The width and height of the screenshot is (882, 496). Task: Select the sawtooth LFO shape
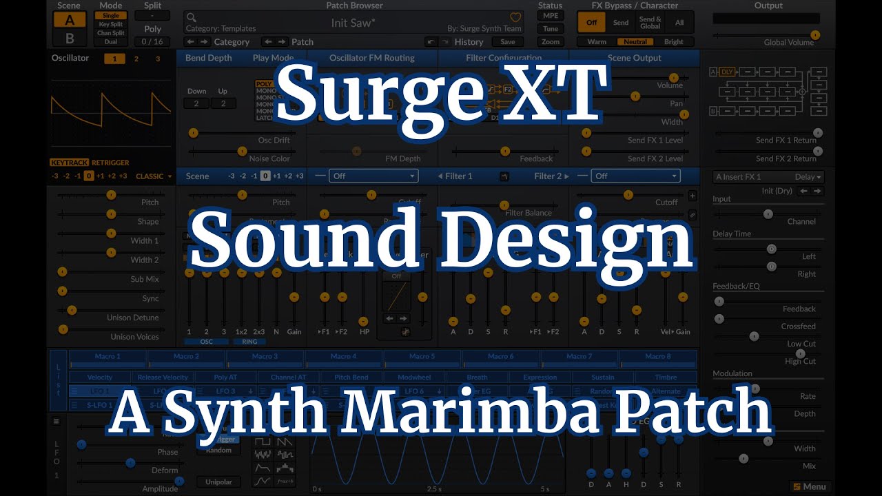tap(285, 441)
